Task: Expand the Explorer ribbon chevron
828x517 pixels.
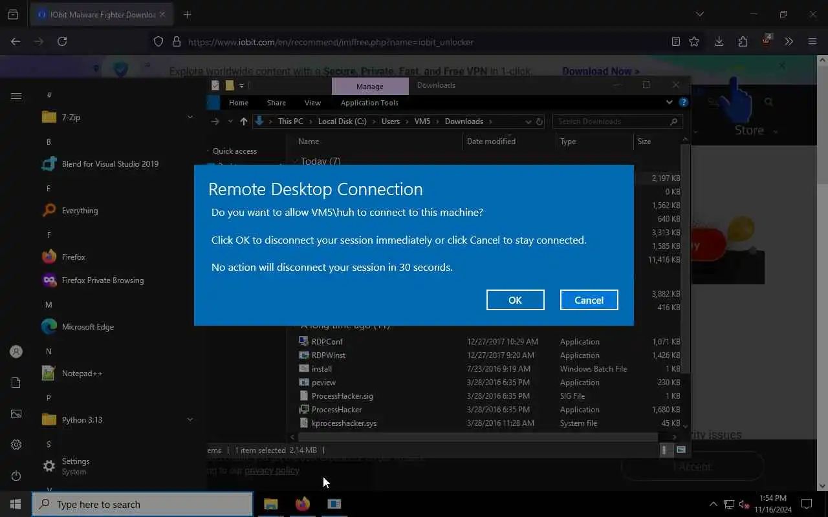Action: click(670, 102)
